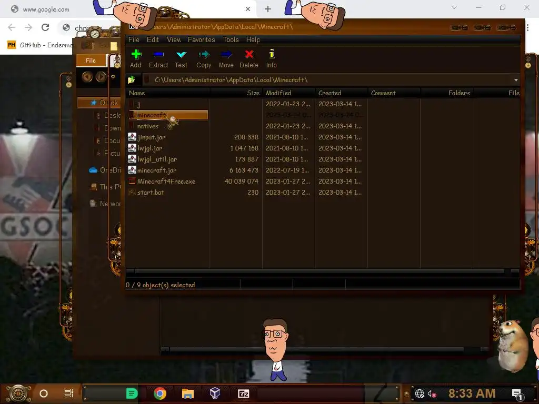Open the View menu in 7-Zip
The height and width of the screenshot is (404, 539).
174,40
